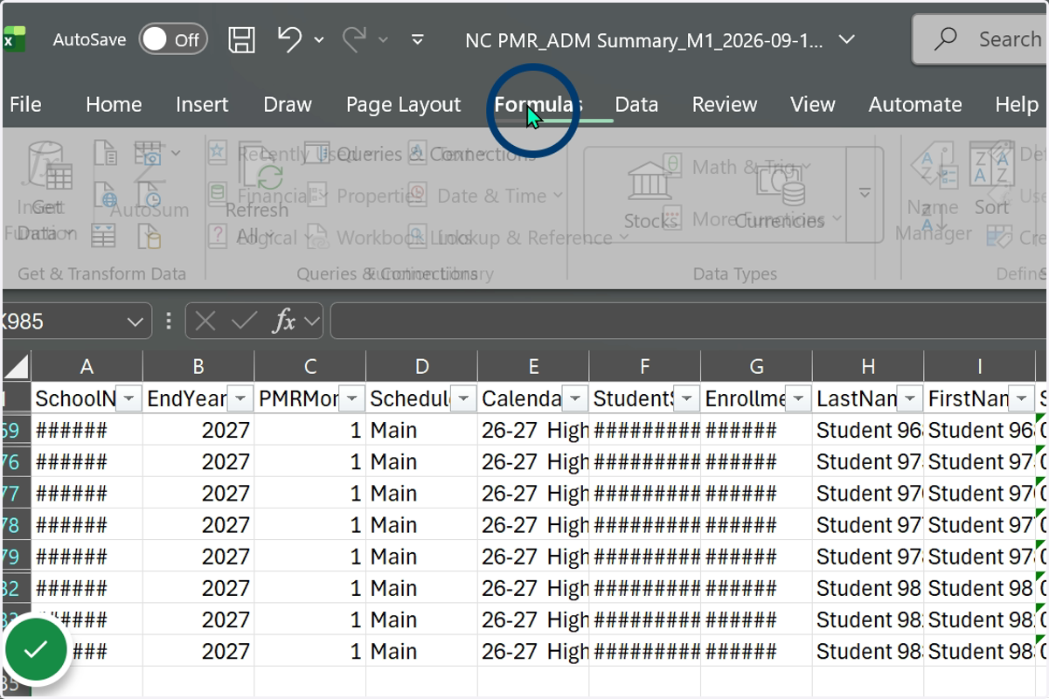The width and height of the screenshot is (1049, 699).
Task: Select column F header
Action: pyautogui.click(x=645, y=366)
